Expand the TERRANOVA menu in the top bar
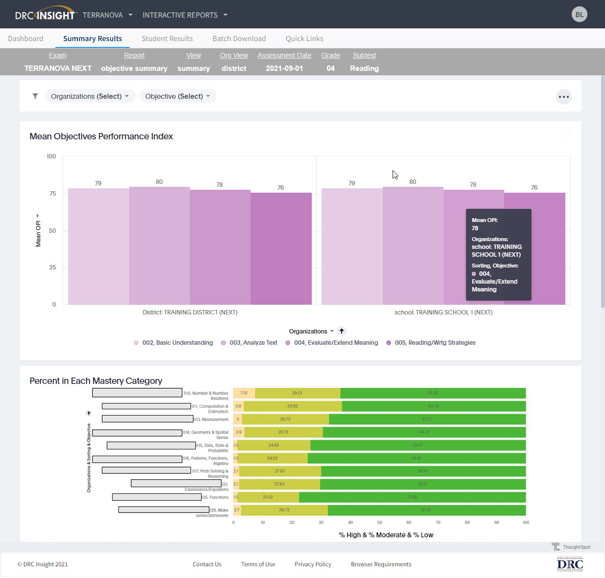The image size is (605, 578). [x=107, y=15]
